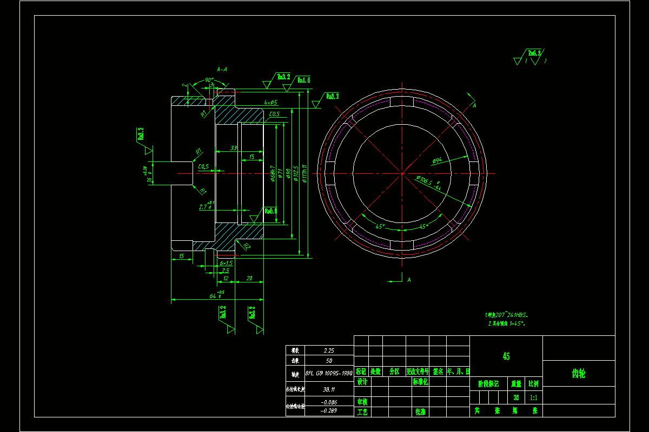Click the '64' overall length dimension
Image resolution: width=649 pixels, height=432 pixels.
[217, 295]
